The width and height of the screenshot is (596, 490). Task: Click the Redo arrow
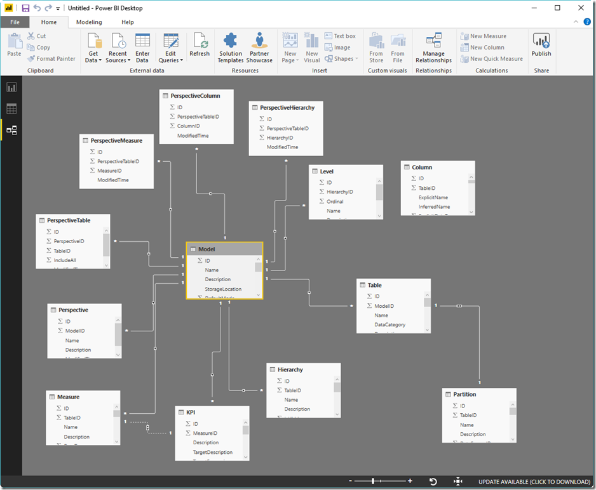click(48, 8)
